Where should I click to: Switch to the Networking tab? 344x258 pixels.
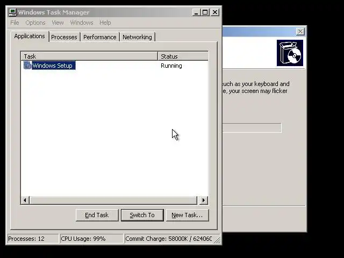(x=137, y=37)
